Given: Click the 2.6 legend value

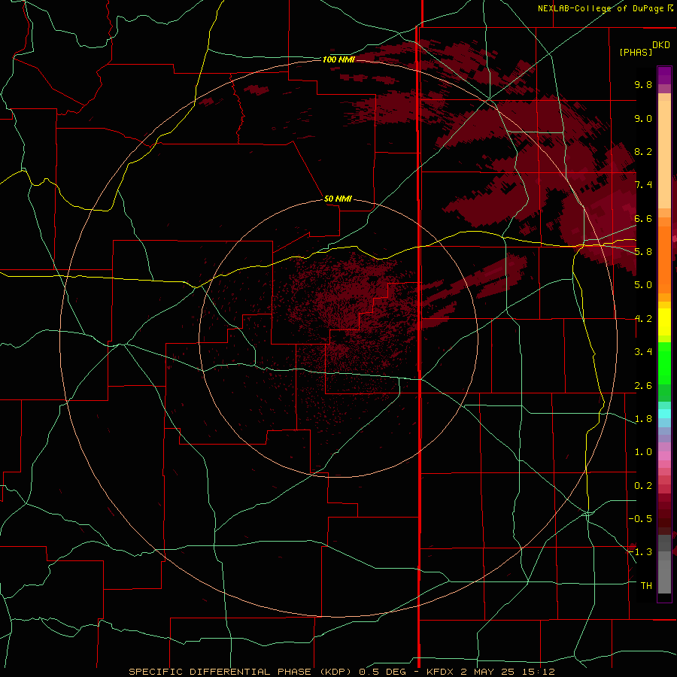Looking at the screenshot, I should pos(643,386).
